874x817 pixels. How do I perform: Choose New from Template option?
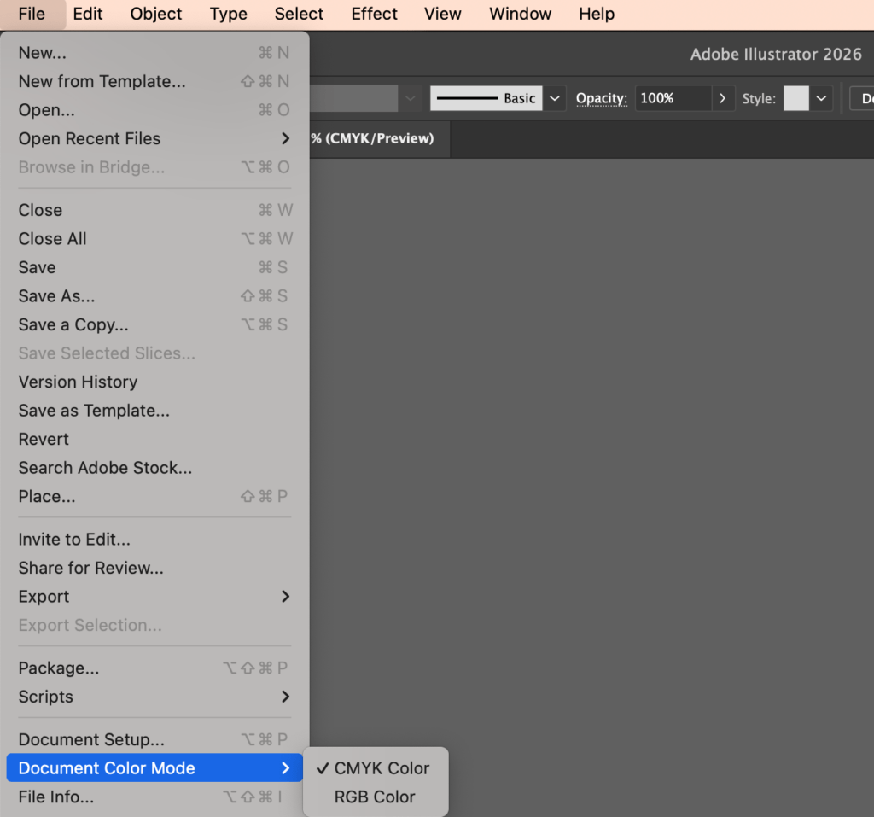[102, 81]
